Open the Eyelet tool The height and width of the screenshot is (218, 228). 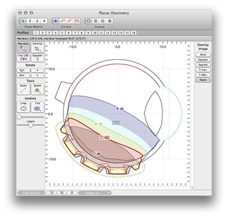(x=37, y=89)
